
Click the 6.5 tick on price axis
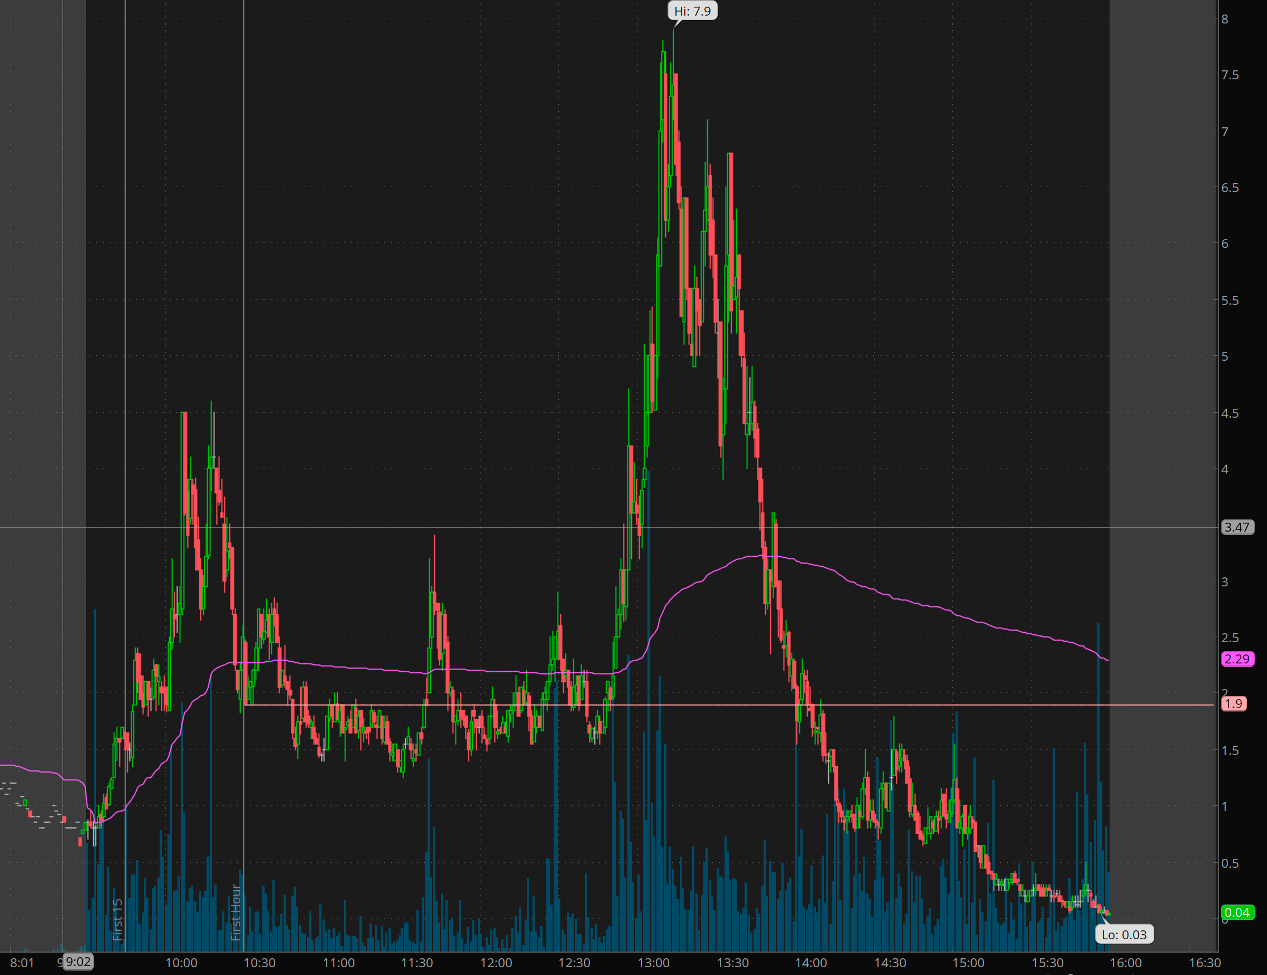[x=1229, y=188]
